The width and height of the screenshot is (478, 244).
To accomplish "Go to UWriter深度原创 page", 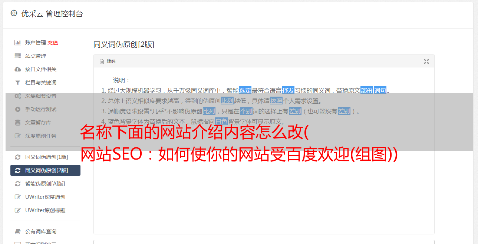I will 45,197.
